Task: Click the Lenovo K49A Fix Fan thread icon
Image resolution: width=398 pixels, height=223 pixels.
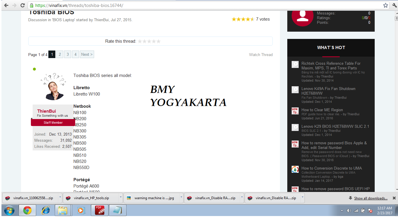Action: point(295,90)
